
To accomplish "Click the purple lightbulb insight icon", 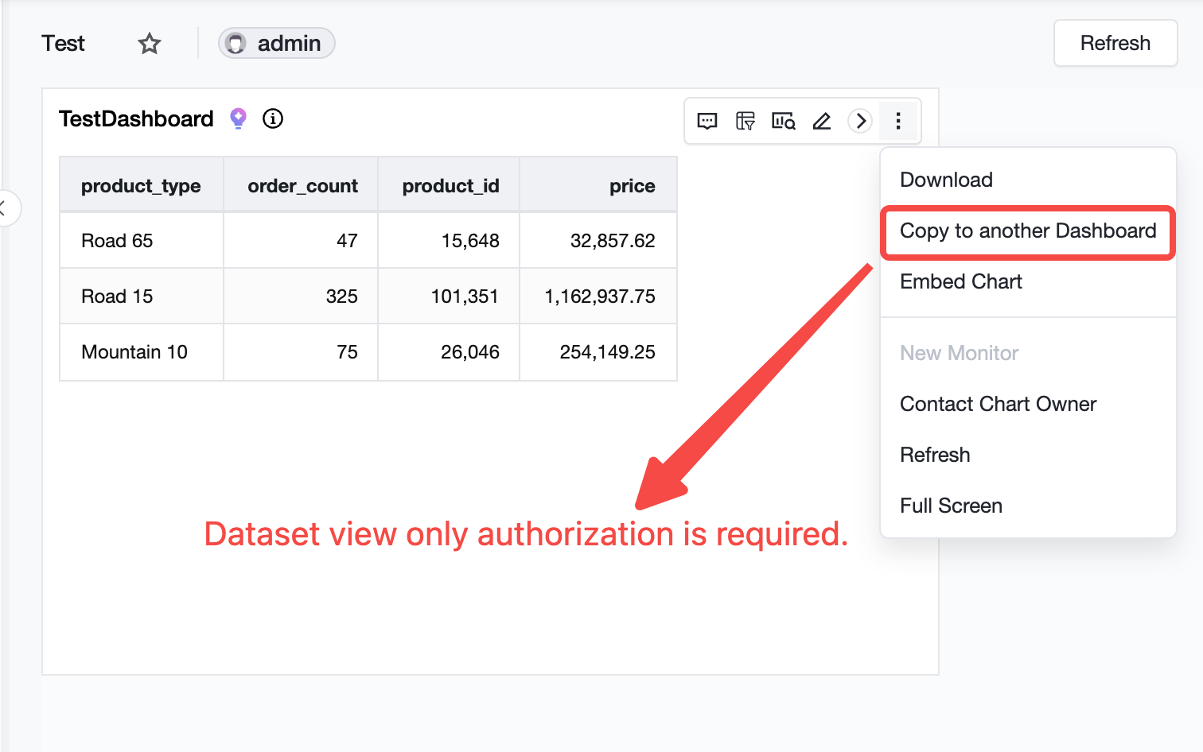I will pos(238,118).
